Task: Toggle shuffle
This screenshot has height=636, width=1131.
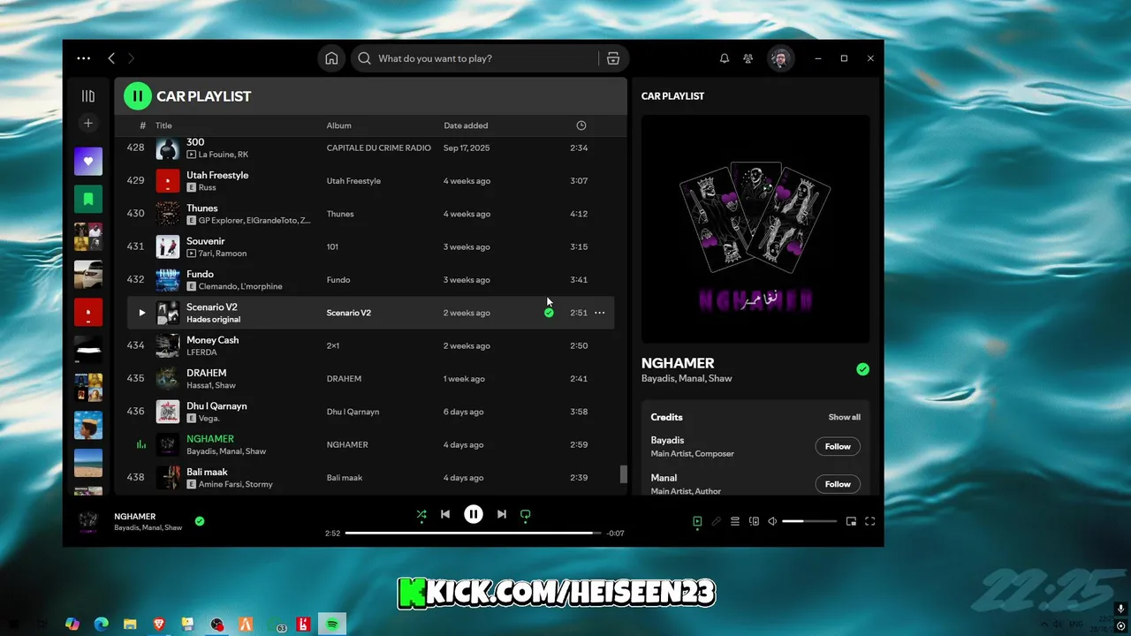Action: click(421, 514)
